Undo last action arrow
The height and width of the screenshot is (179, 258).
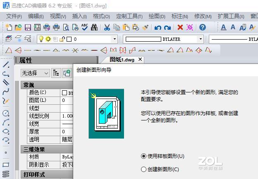[x=158, y=27]
